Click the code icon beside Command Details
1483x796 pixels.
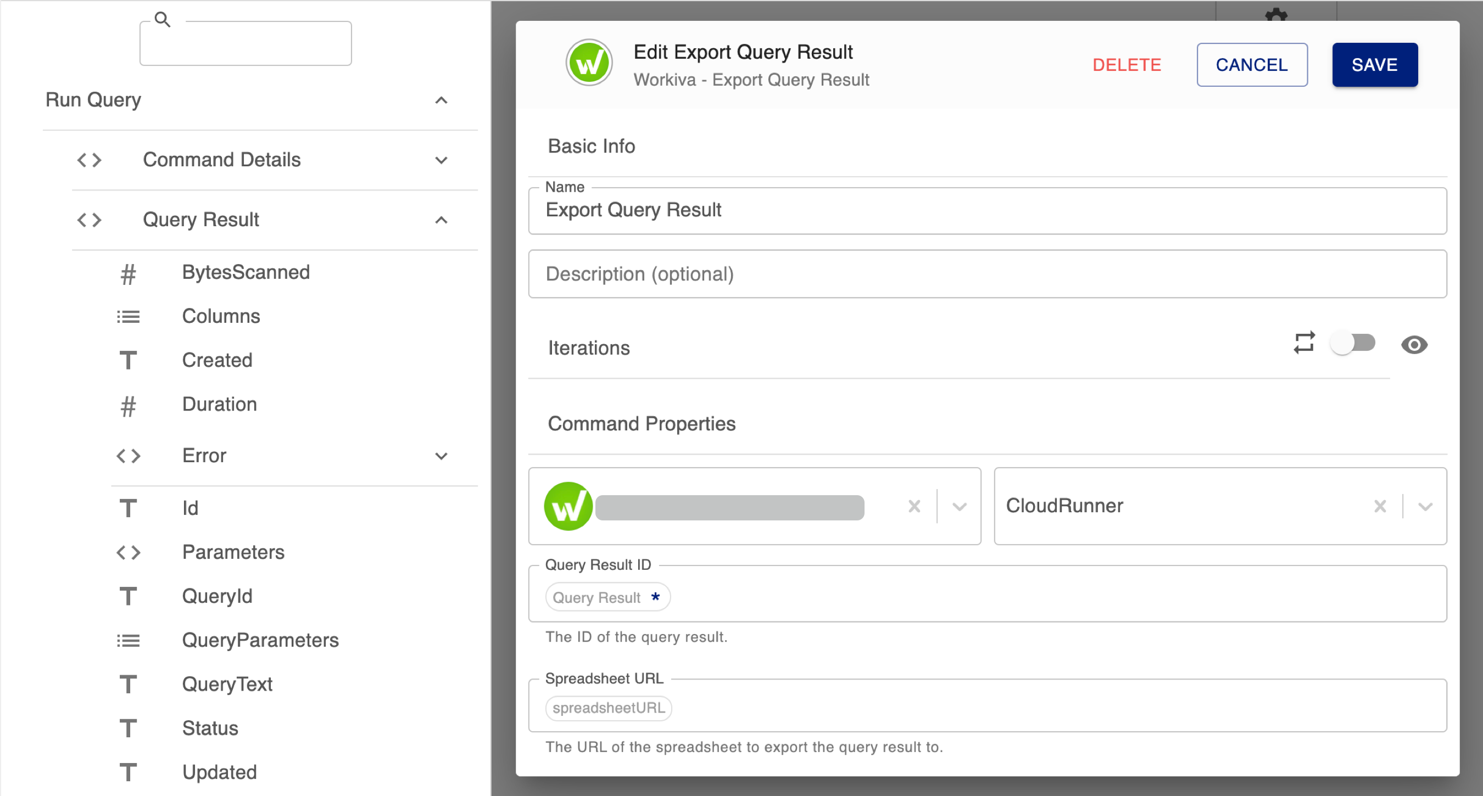[89, 160]
